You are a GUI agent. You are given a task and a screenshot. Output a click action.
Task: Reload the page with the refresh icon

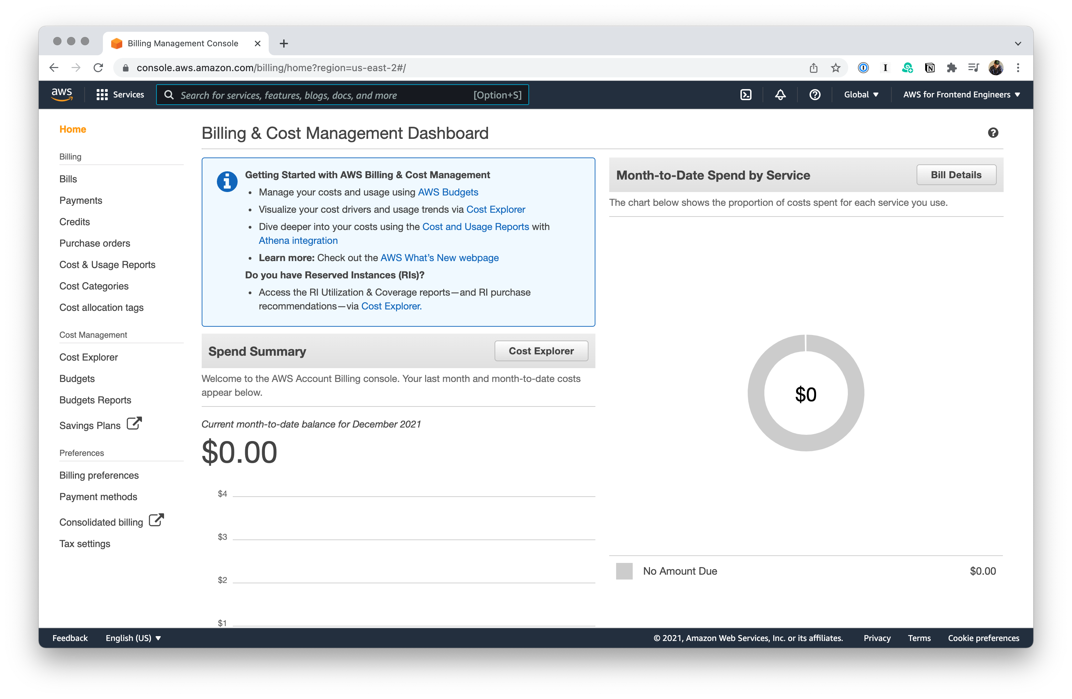[x=98, y=68]
